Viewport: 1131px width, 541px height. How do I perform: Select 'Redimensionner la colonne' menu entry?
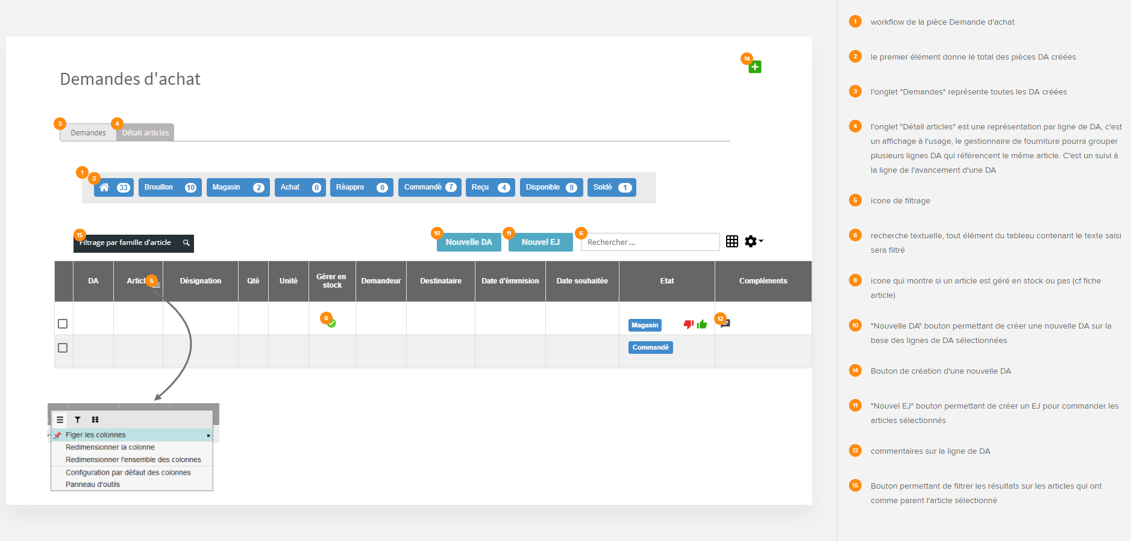click(110, 447)
